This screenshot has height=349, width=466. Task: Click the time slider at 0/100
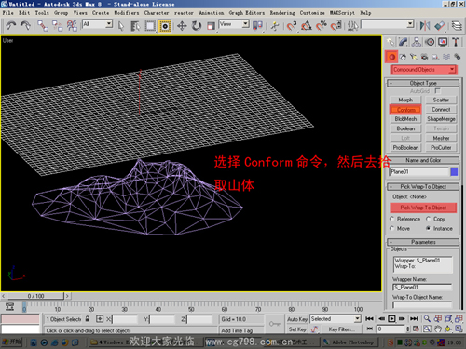(35, 296)
